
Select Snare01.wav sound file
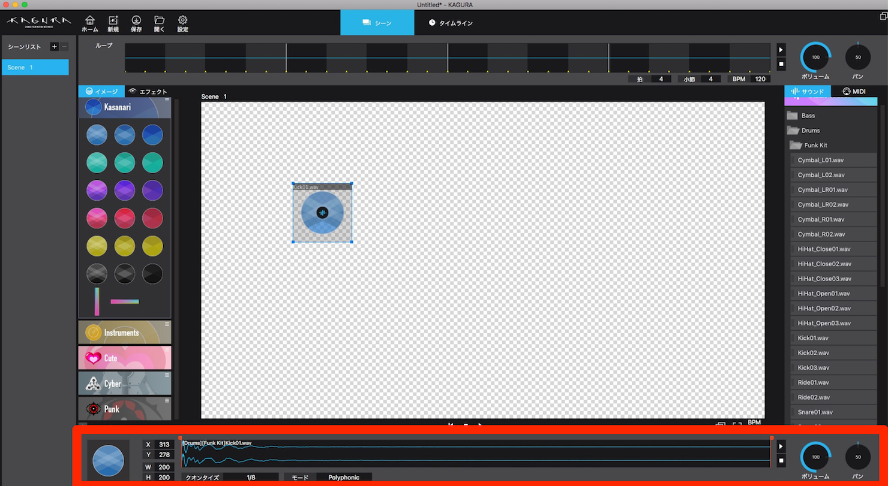834,412
